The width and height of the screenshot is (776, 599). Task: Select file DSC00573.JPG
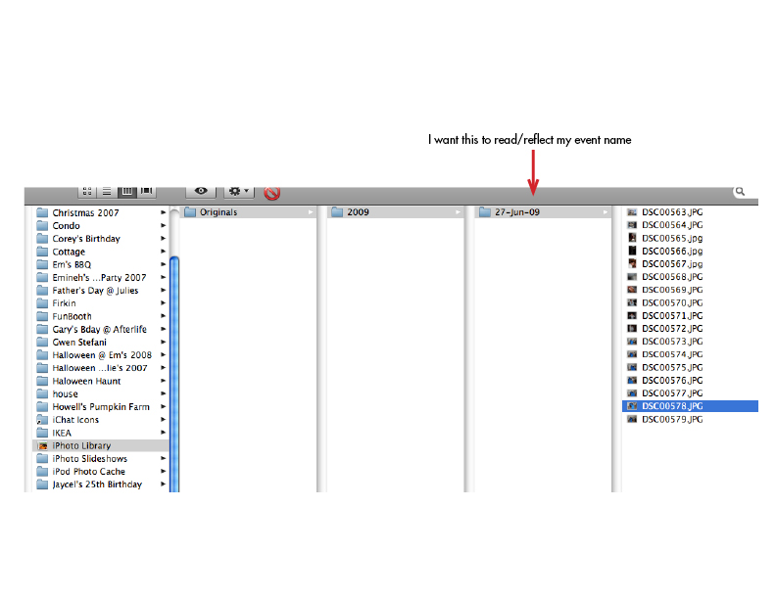690,342
